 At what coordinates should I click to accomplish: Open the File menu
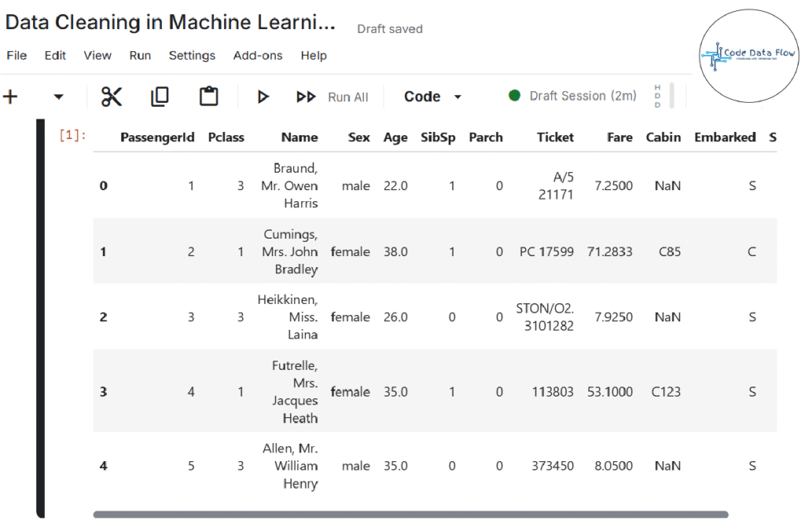[17, 55]
